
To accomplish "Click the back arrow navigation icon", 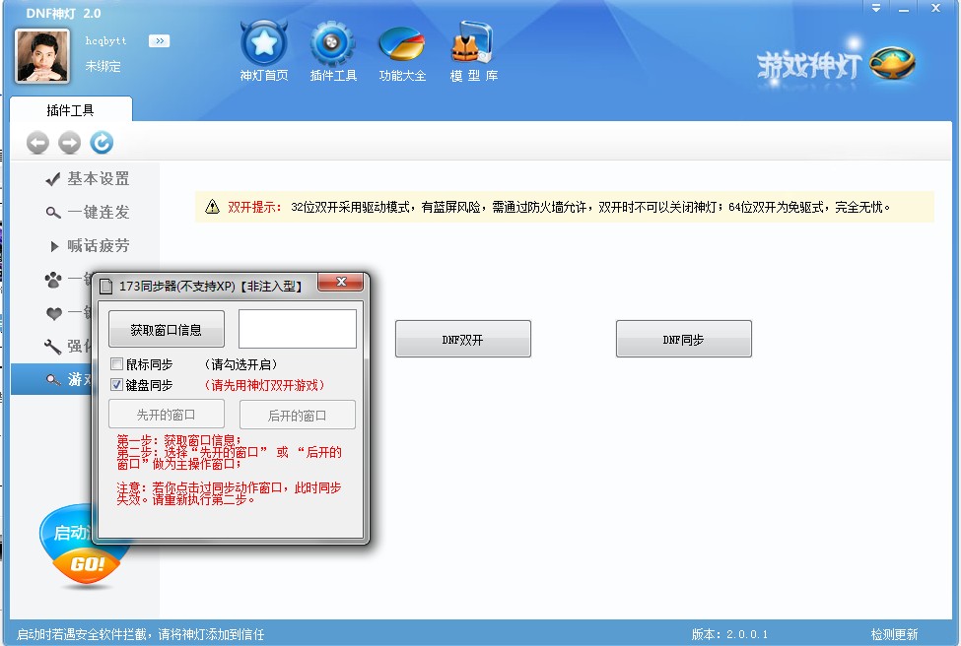I will (x=38, y=143).
